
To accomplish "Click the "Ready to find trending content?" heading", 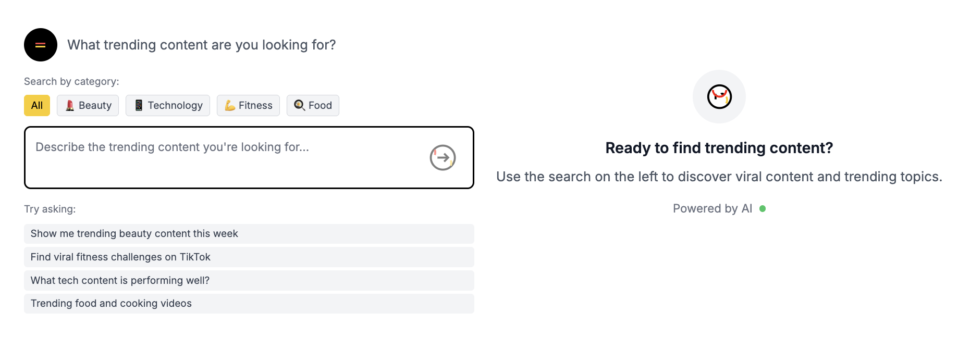I will (x=719, y=148).
